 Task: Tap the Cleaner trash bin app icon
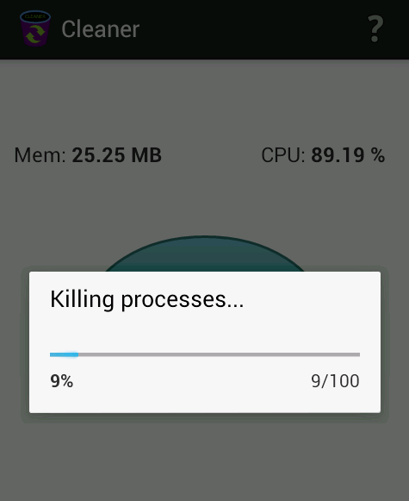(x=35, y=28)
